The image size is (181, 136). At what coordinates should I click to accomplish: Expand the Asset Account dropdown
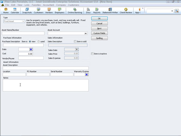tap(86, 33)
